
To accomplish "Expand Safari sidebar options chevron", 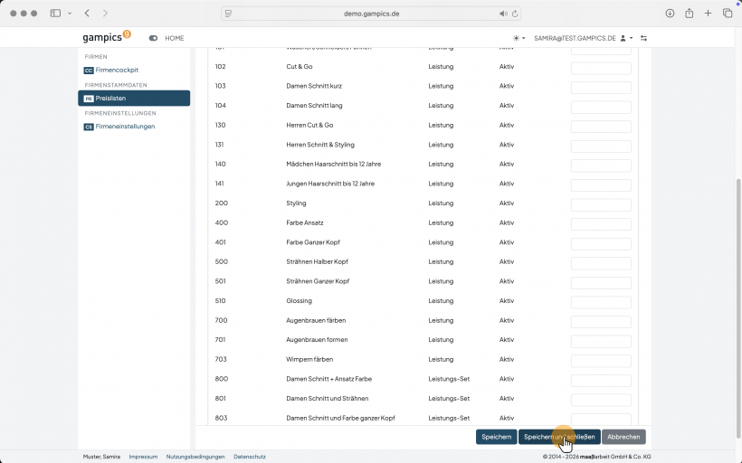I will [x=70, y=14].
